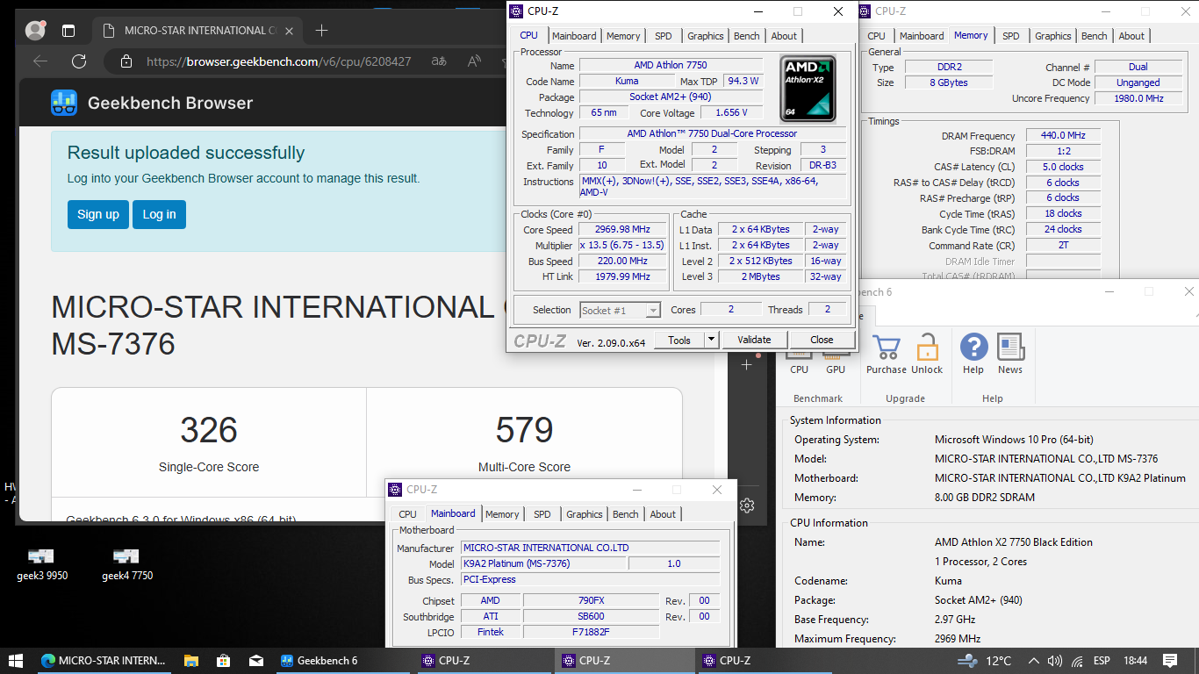
Task: Open Help icon in Geekbench 6
Action: click(973, 348)
